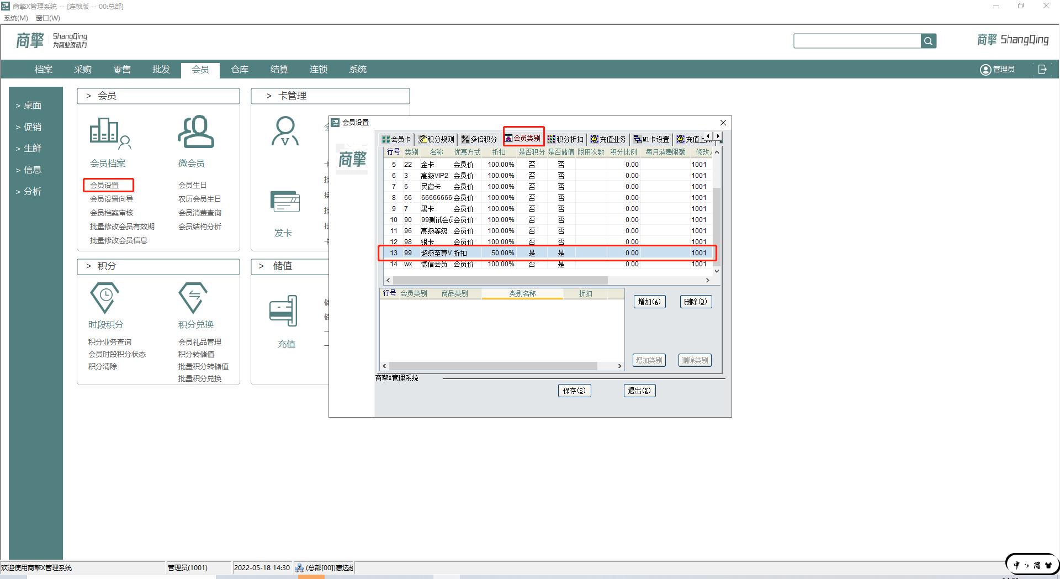Select the 会员类别 tab
The width and height of the screenshot is (1060, 579).
coord(523,139)
